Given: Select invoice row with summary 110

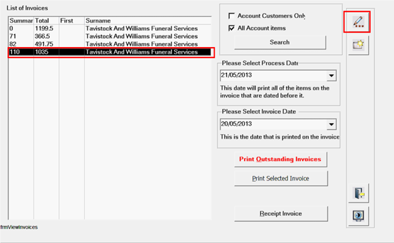Looking at the screenshot, I should coord(110,52).
